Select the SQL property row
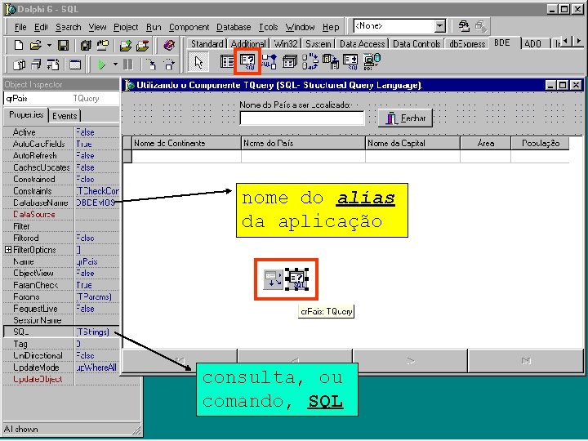Image resolution: width=588 pixels, height=441 pixels. [x=61, y=332]
